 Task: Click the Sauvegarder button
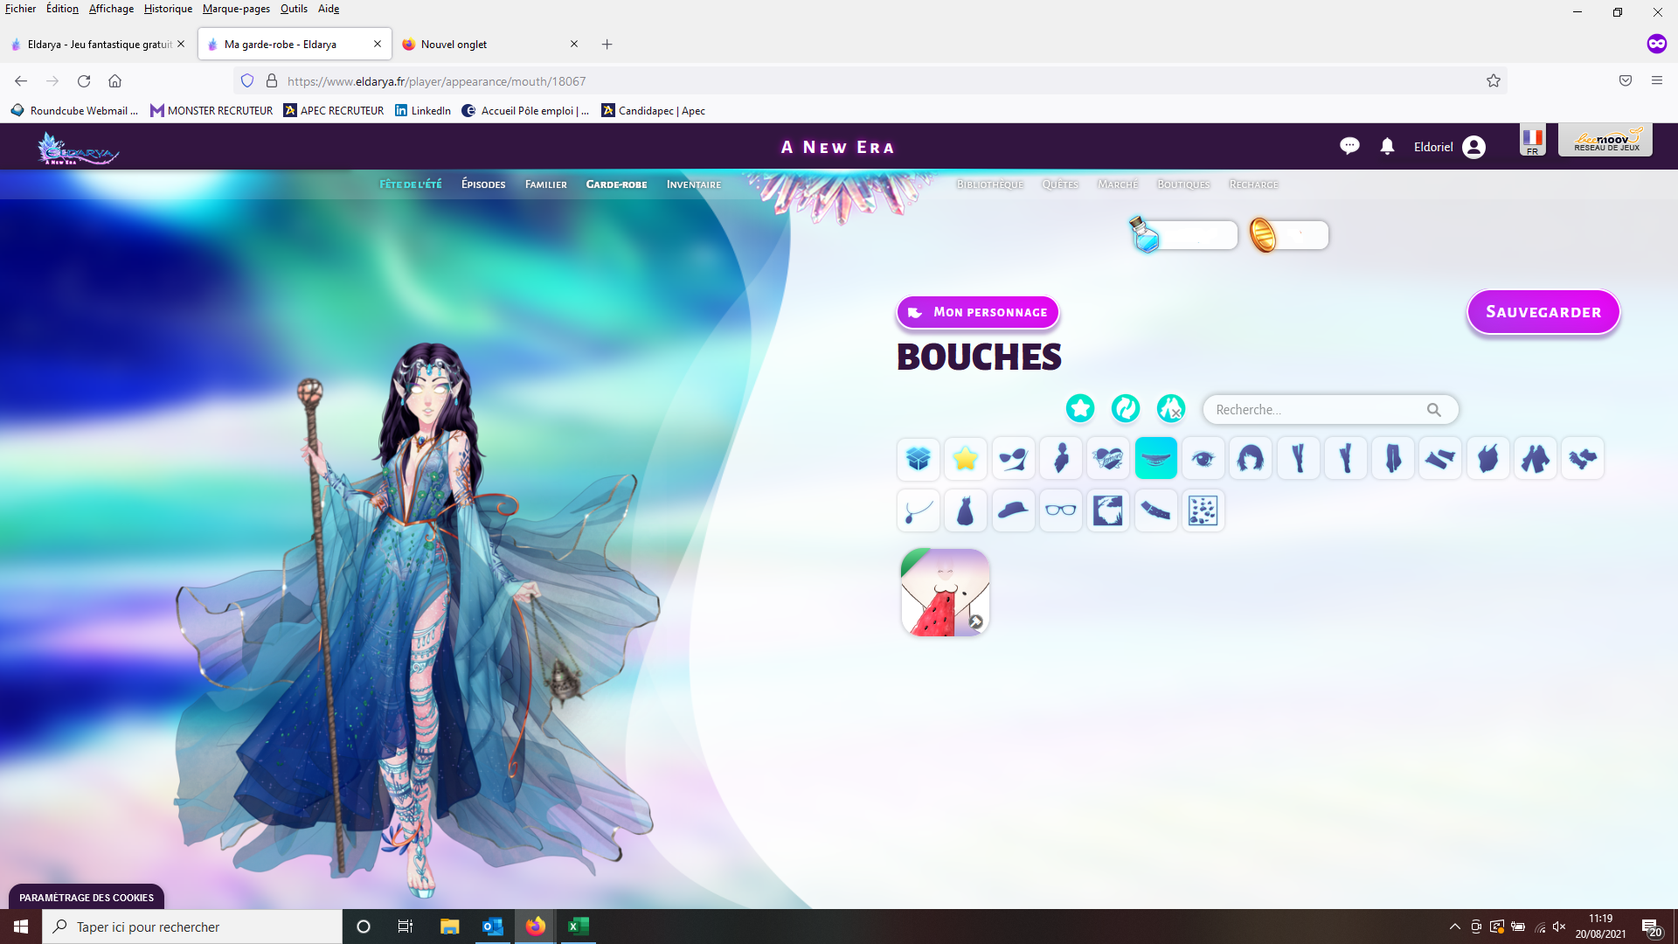1543,312
